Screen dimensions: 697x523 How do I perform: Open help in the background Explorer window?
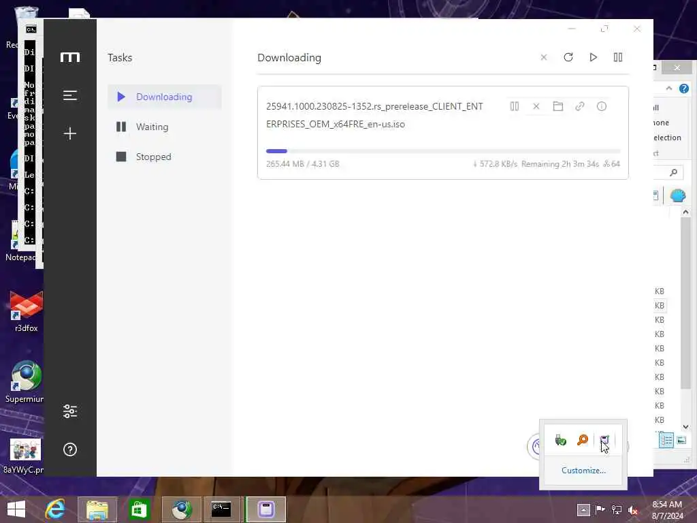pos(683,89)
